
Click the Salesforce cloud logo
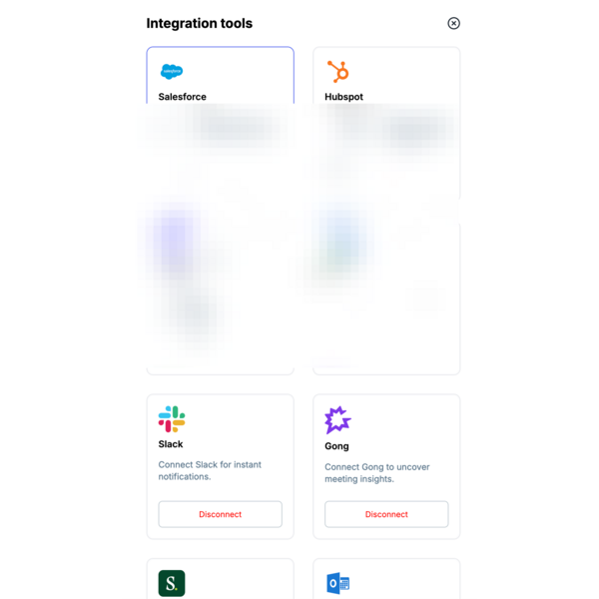tap(172, 71)
